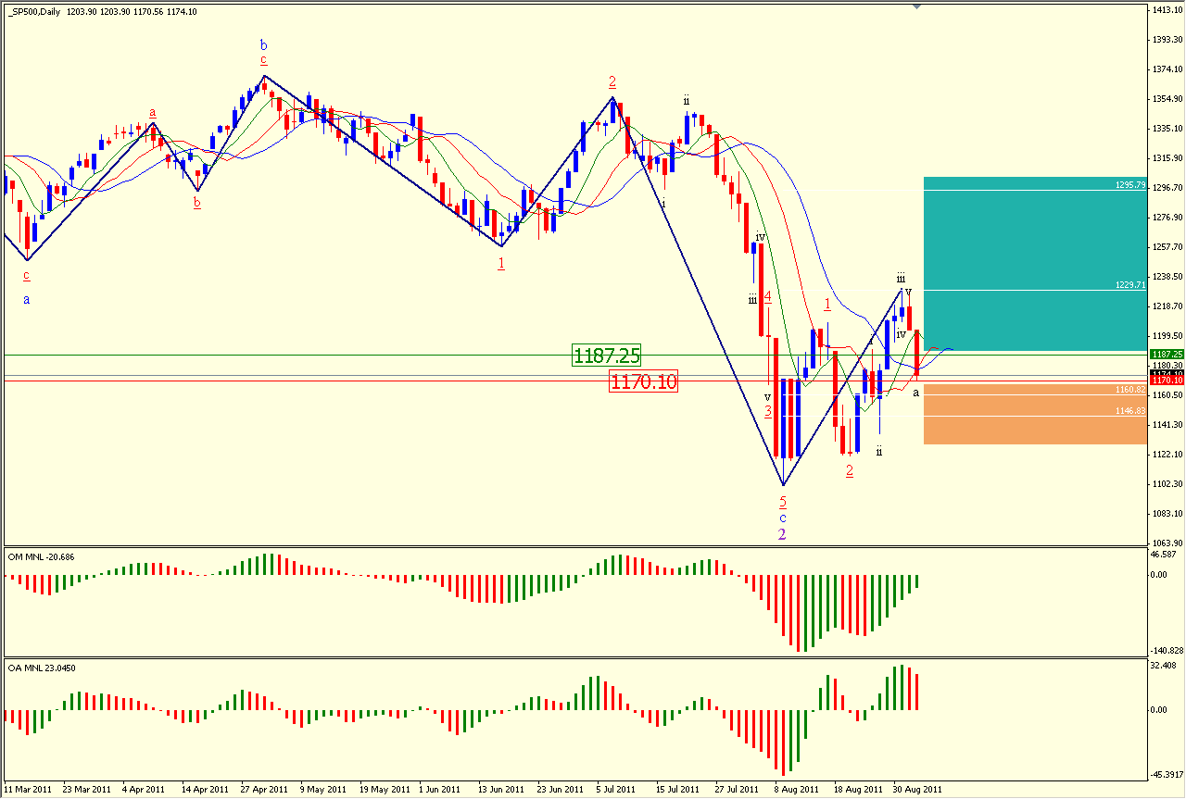Click the red wave 4 label
Image resolution: width=1186 pixels, height=799 pixels.
(x=768, y=297)
